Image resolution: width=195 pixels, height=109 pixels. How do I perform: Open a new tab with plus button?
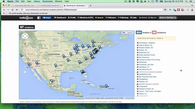click(90, 5)
